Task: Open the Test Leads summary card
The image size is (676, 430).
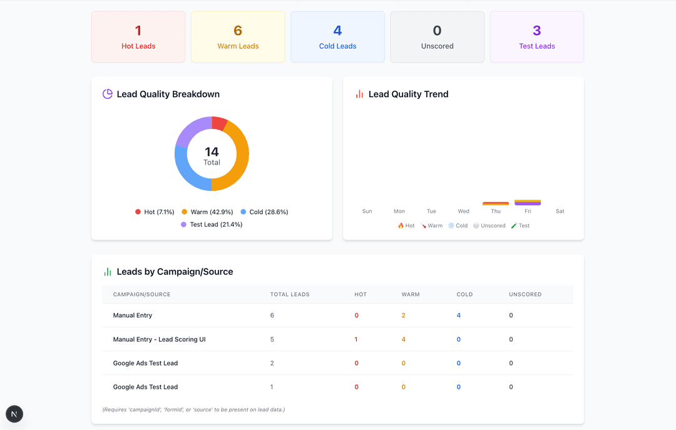Action: [x=536, y=36]
